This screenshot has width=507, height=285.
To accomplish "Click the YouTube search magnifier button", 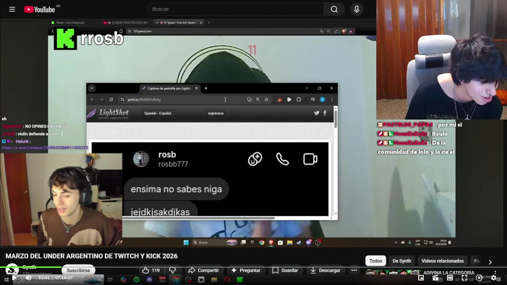I will point(334,9).
